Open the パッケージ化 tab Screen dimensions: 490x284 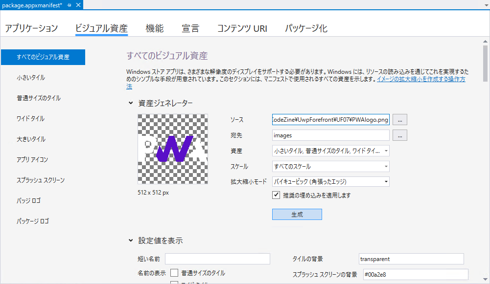click(x=306, y=28)
